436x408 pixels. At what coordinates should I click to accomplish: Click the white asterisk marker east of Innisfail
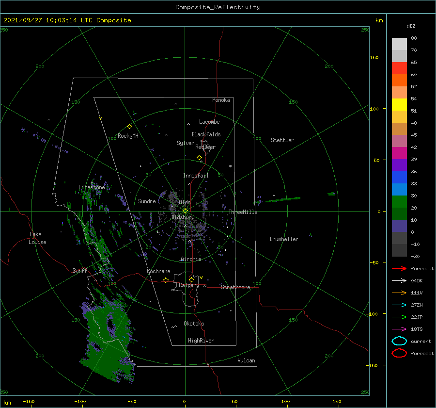point(230,166)
